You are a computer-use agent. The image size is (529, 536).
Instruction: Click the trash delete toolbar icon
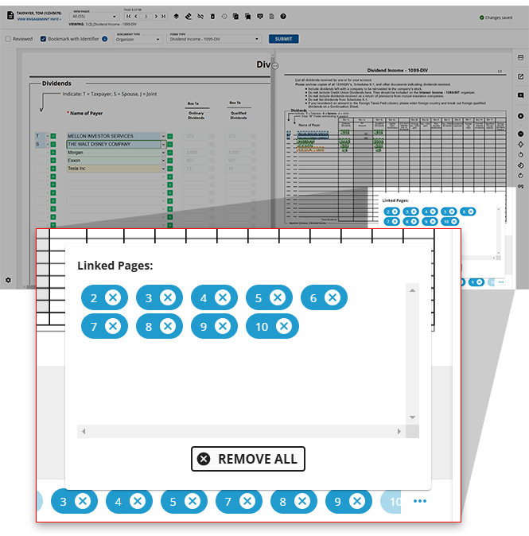tap(212, 17)
